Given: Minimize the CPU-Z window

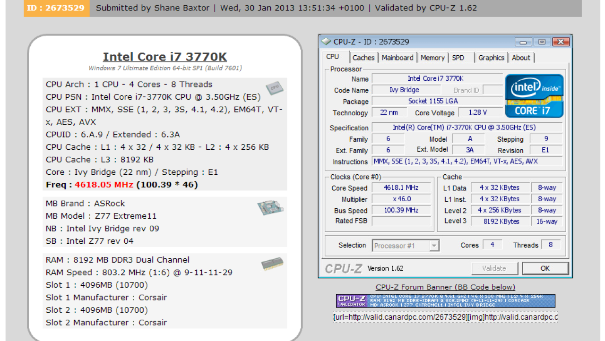Looking at the screenshot, I should 523,42.
